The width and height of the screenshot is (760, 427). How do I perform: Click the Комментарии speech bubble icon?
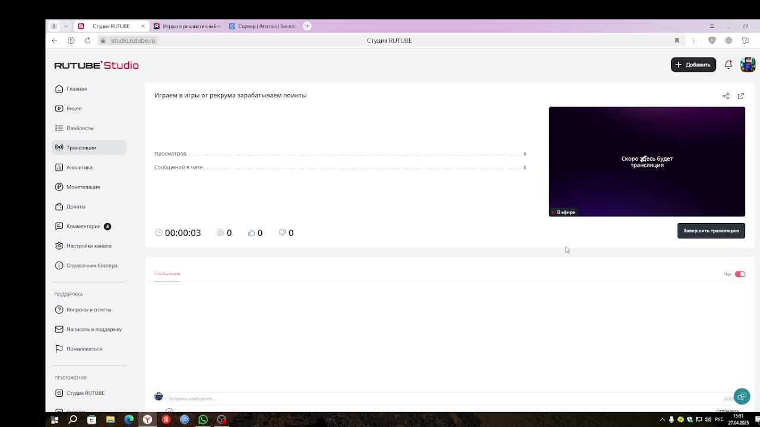59,226
